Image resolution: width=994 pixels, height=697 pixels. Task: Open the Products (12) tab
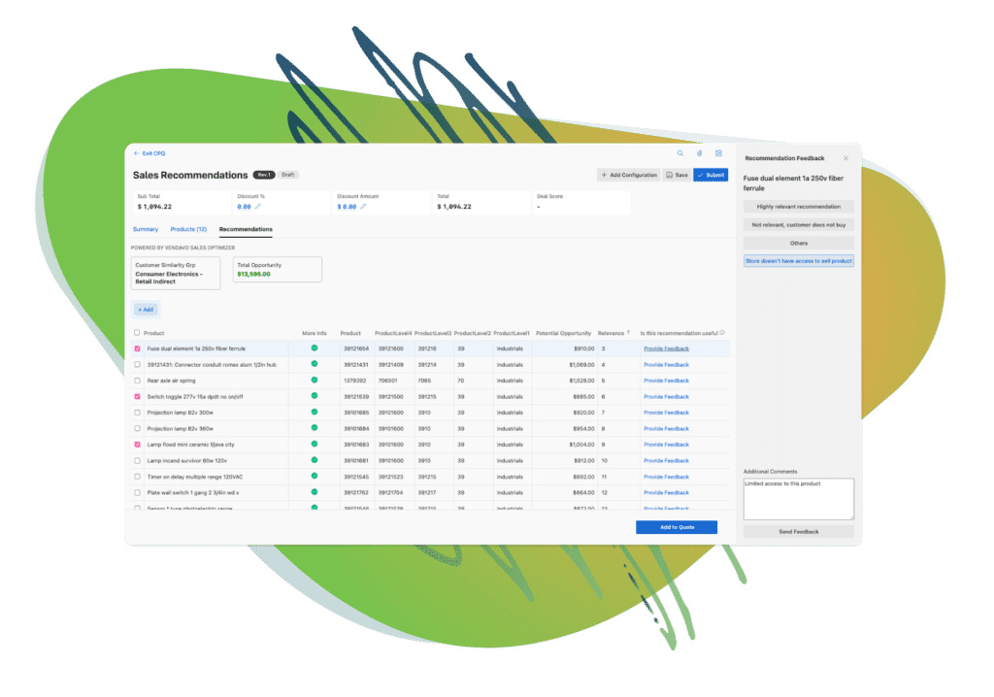[x=189, y=229]
